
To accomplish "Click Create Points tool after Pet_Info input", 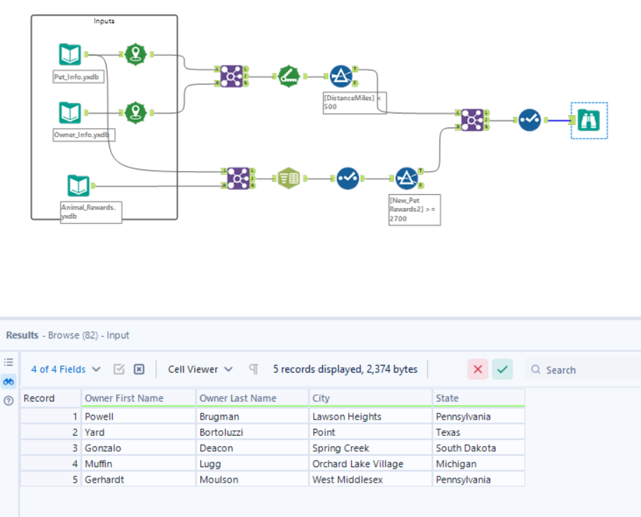I will (136, 55).
